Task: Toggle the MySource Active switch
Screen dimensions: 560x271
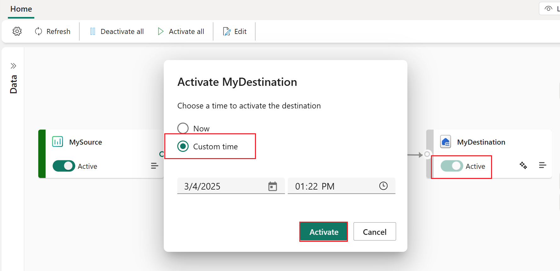Action: (x=64, y=166)
